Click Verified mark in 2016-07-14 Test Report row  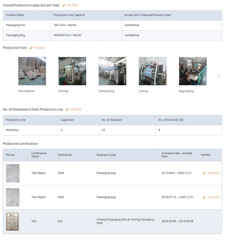click(211, 197)
